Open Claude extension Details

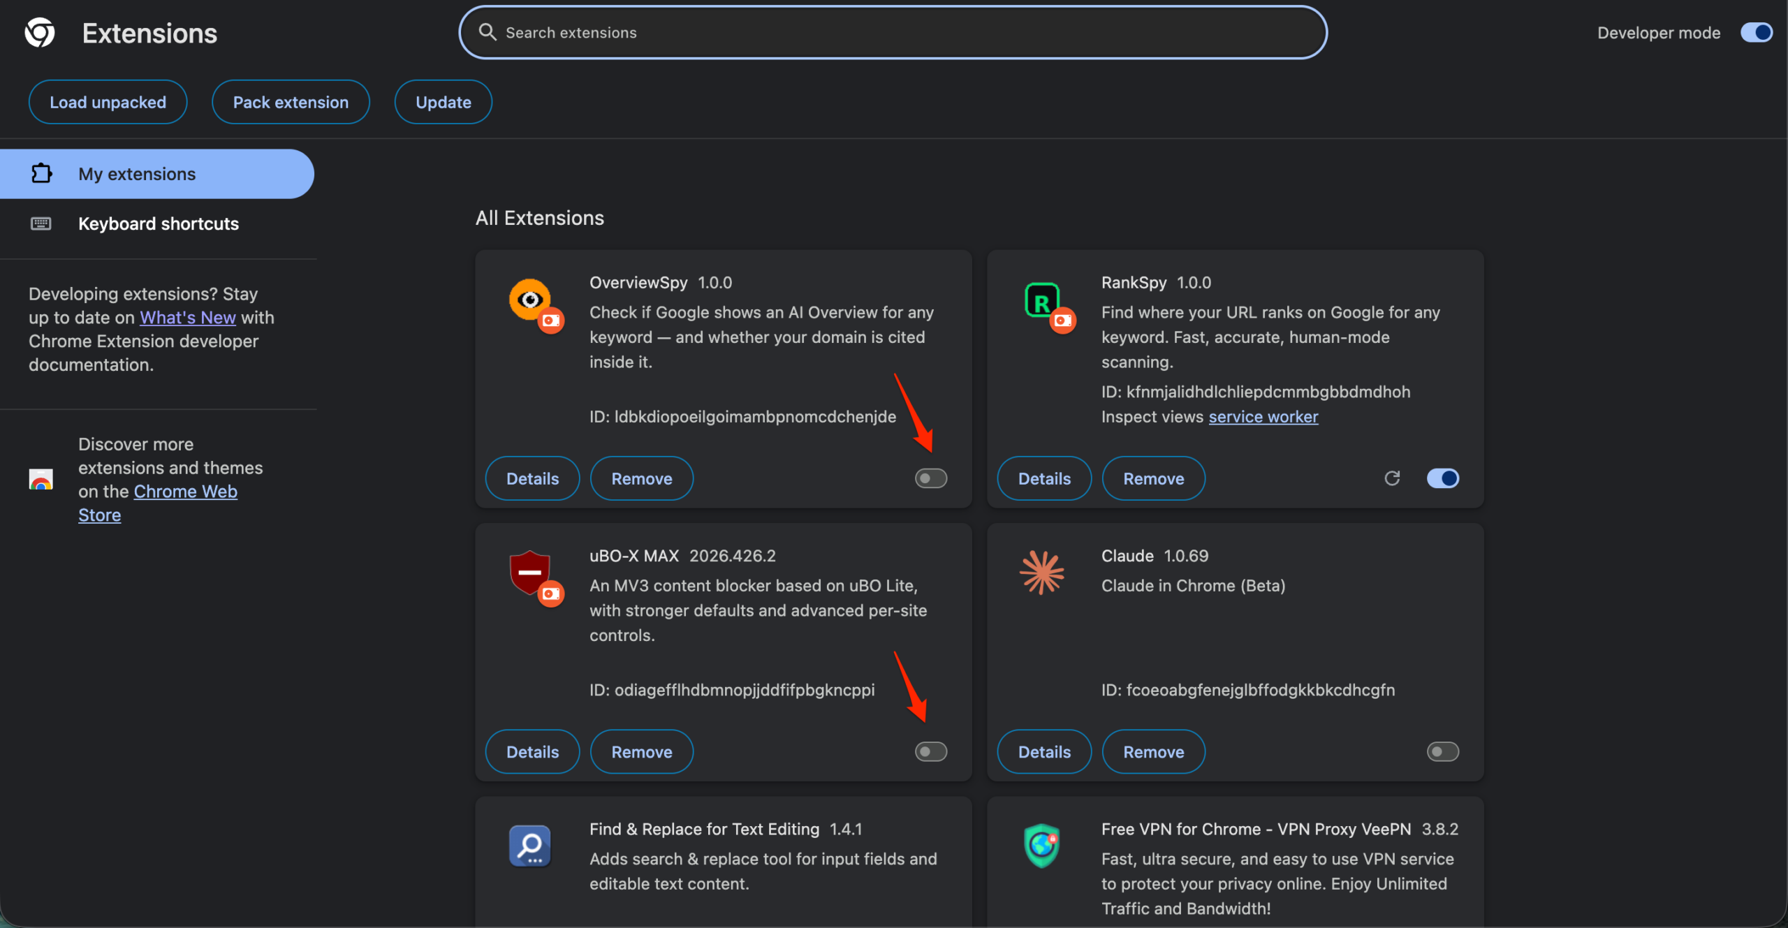1044,751
